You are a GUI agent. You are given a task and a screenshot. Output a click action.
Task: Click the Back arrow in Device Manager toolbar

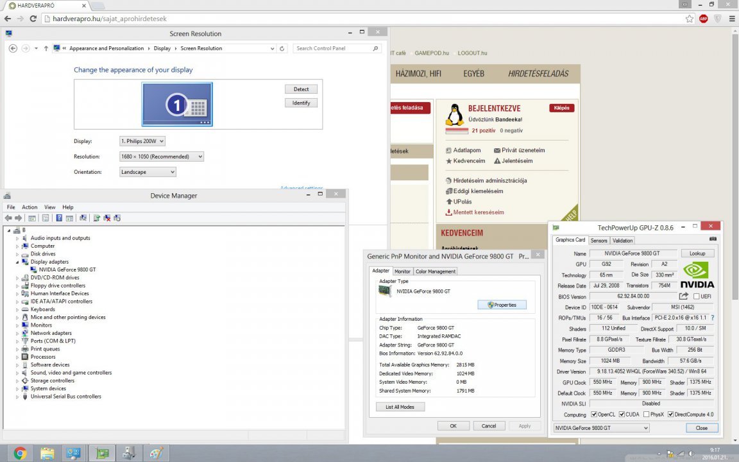(8, 218)
